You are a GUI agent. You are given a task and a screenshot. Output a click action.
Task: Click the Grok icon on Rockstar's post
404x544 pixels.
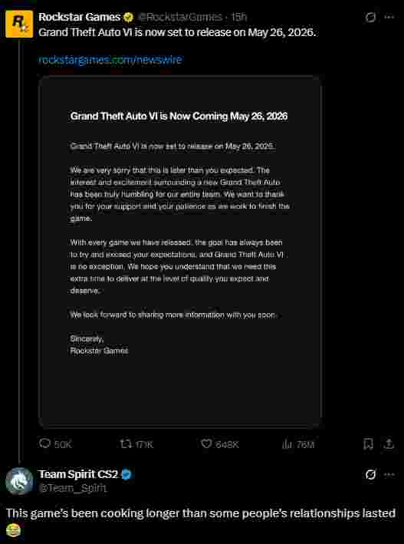pyautogui.click(x=370, y=18)
